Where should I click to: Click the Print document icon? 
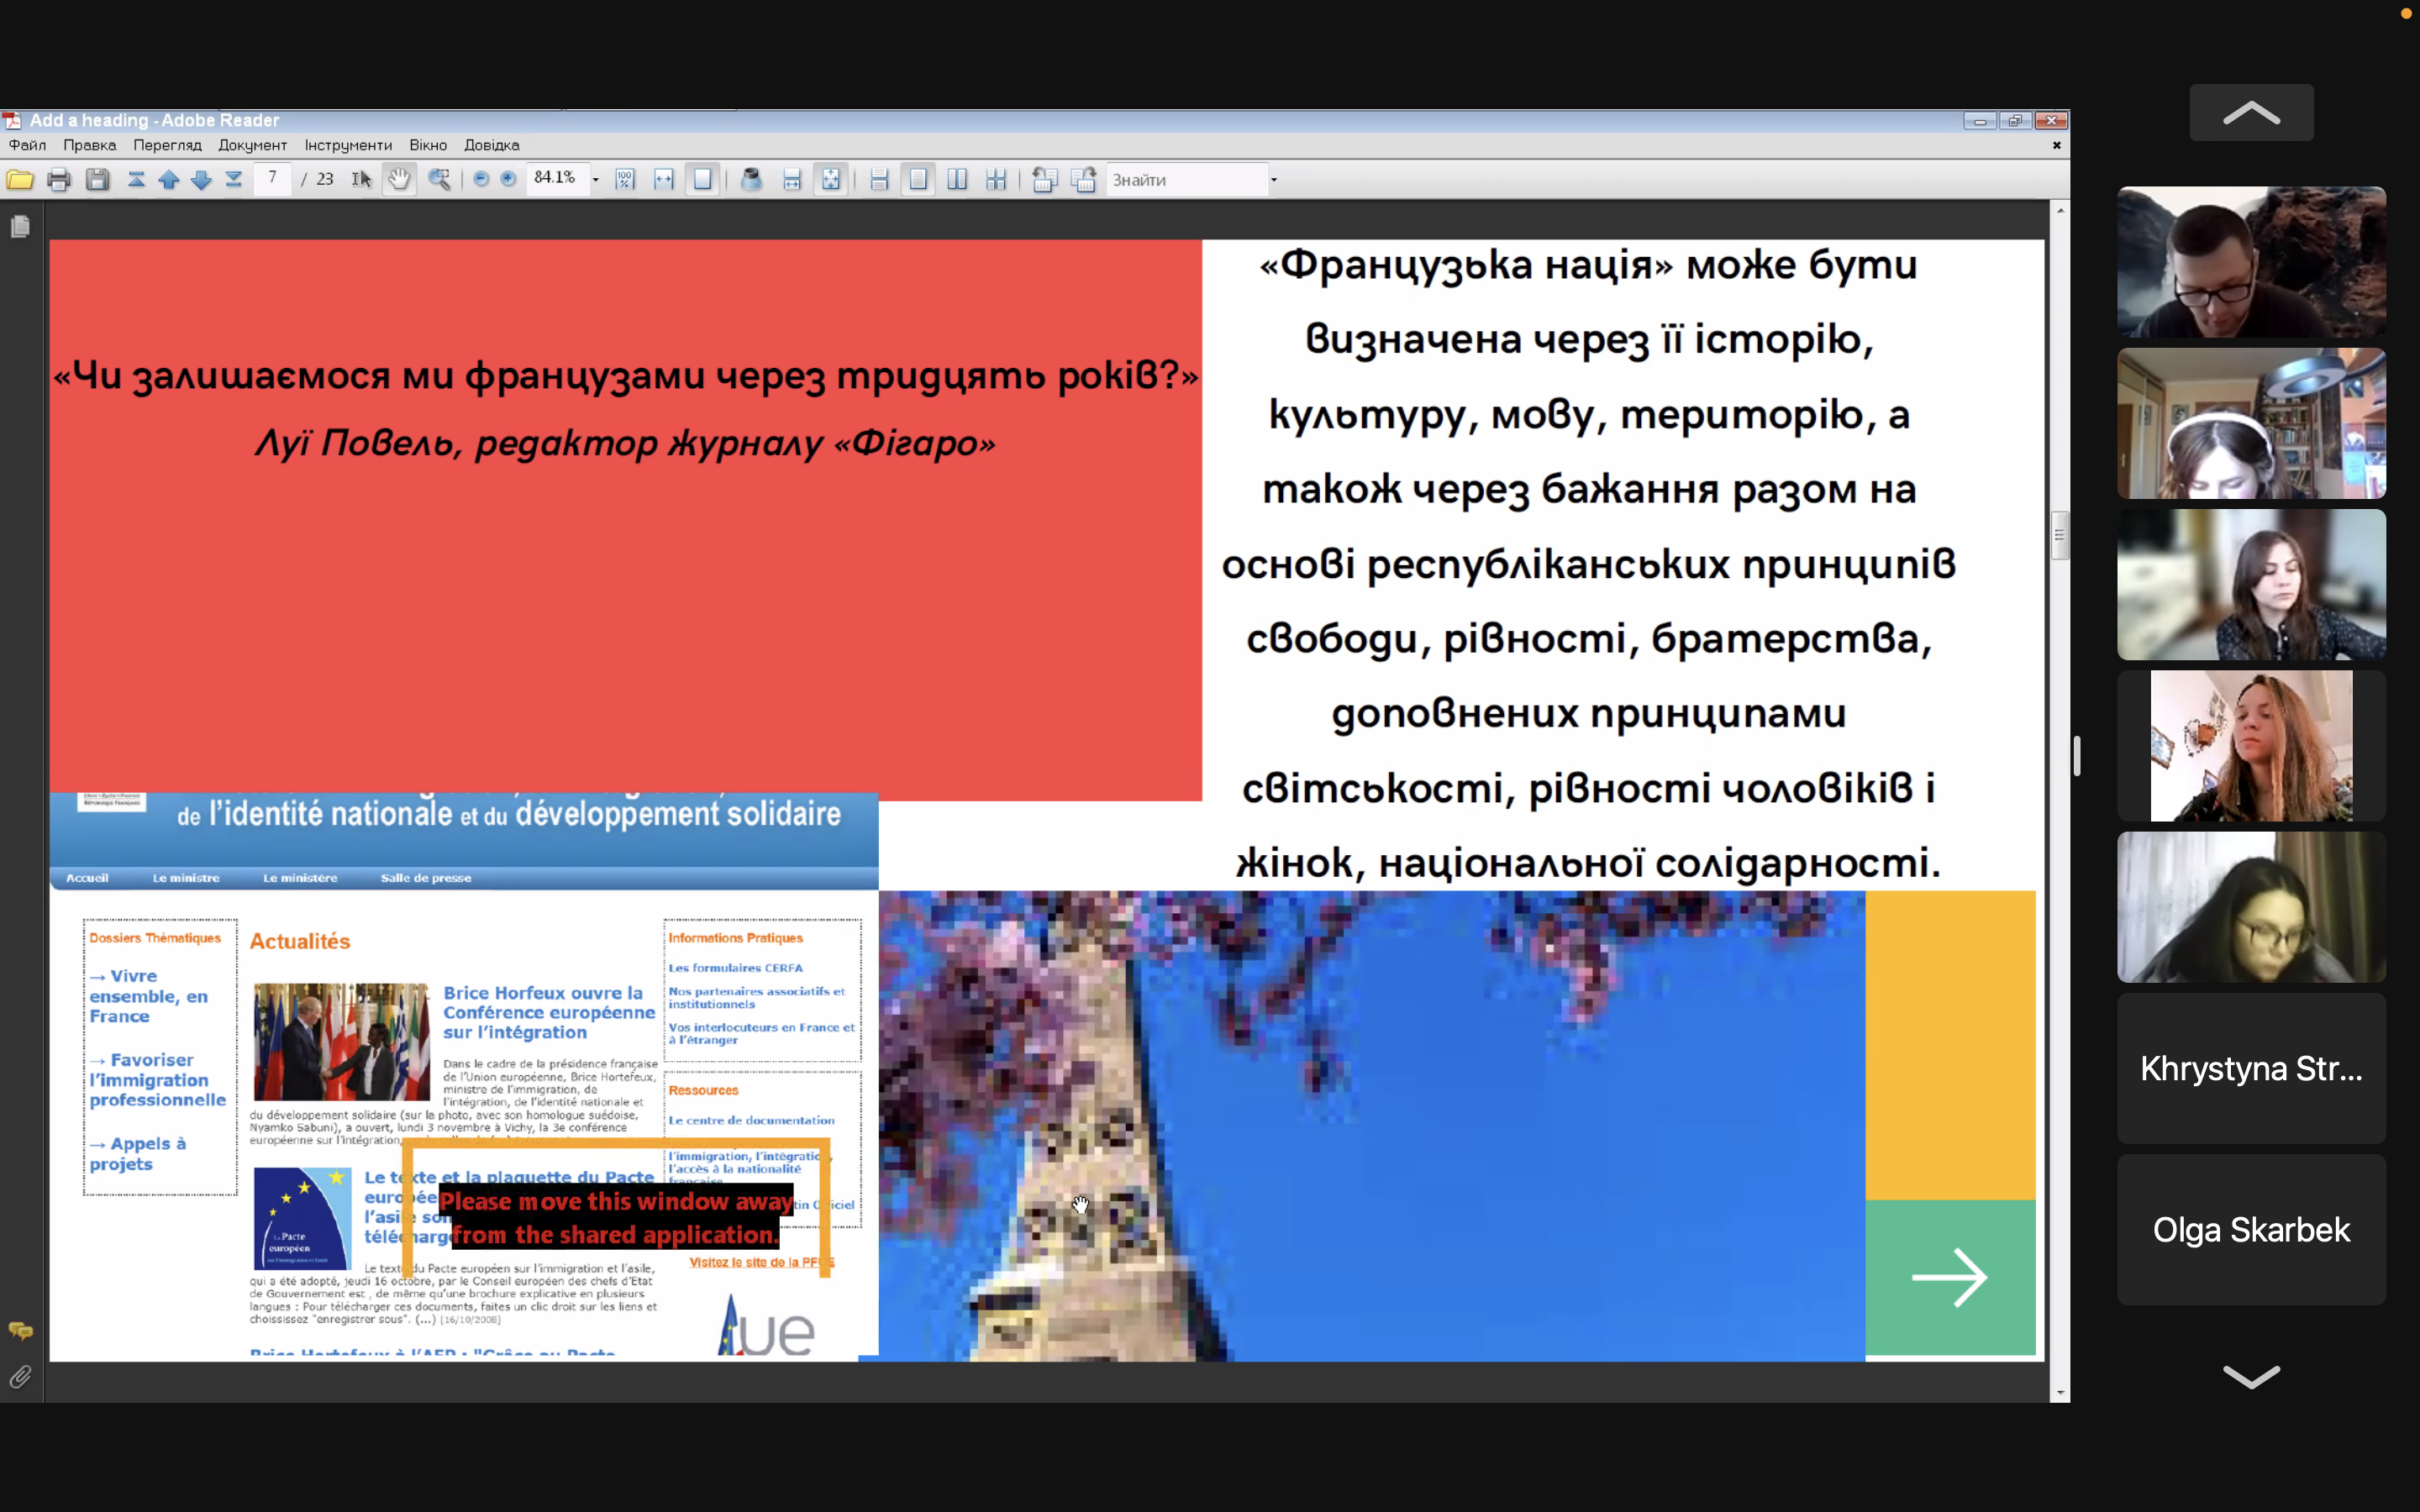point(59,179)
